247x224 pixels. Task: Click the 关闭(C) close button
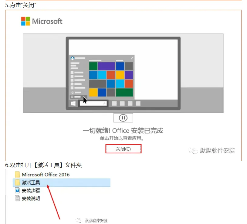[x=123, y=149]
